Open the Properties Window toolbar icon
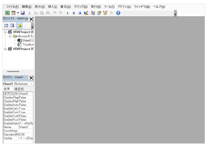 tap(99, 13)
